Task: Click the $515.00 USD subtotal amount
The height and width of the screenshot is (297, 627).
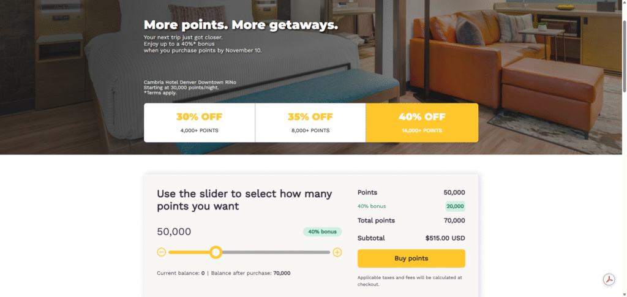Action: tap(445, 238)
